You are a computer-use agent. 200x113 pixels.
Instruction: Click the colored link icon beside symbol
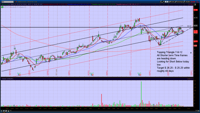click(x=16, y=2)
